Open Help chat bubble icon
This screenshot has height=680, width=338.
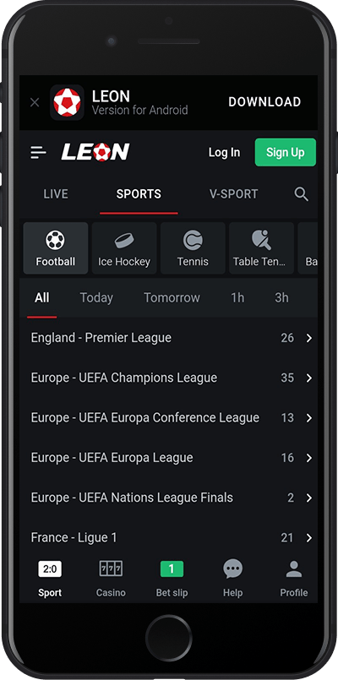[x=233, y=568]
